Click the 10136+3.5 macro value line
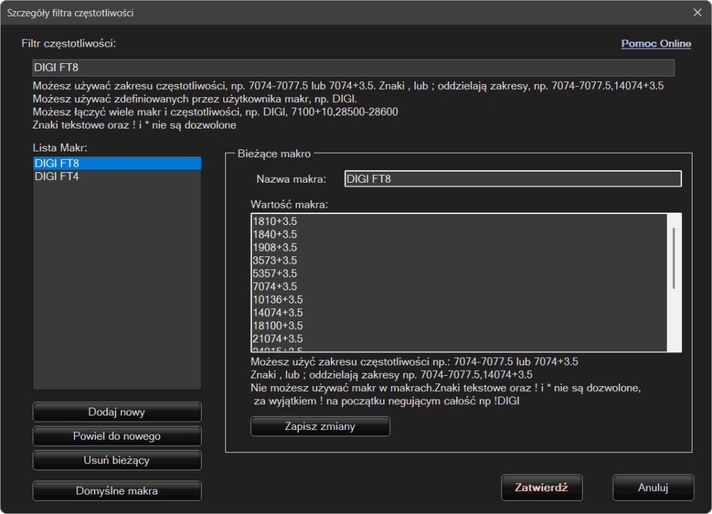Screen dimensions: 712x514 [x=277, y=299]
